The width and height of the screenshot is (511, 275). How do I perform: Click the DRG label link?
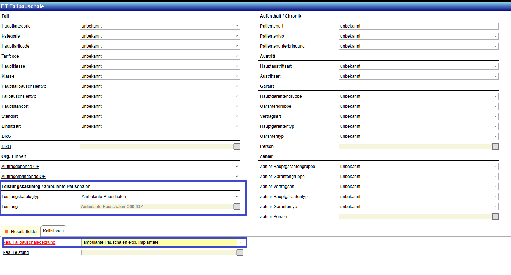click(6, 146)
